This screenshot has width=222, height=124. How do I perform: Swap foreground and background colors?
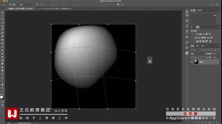3,95
